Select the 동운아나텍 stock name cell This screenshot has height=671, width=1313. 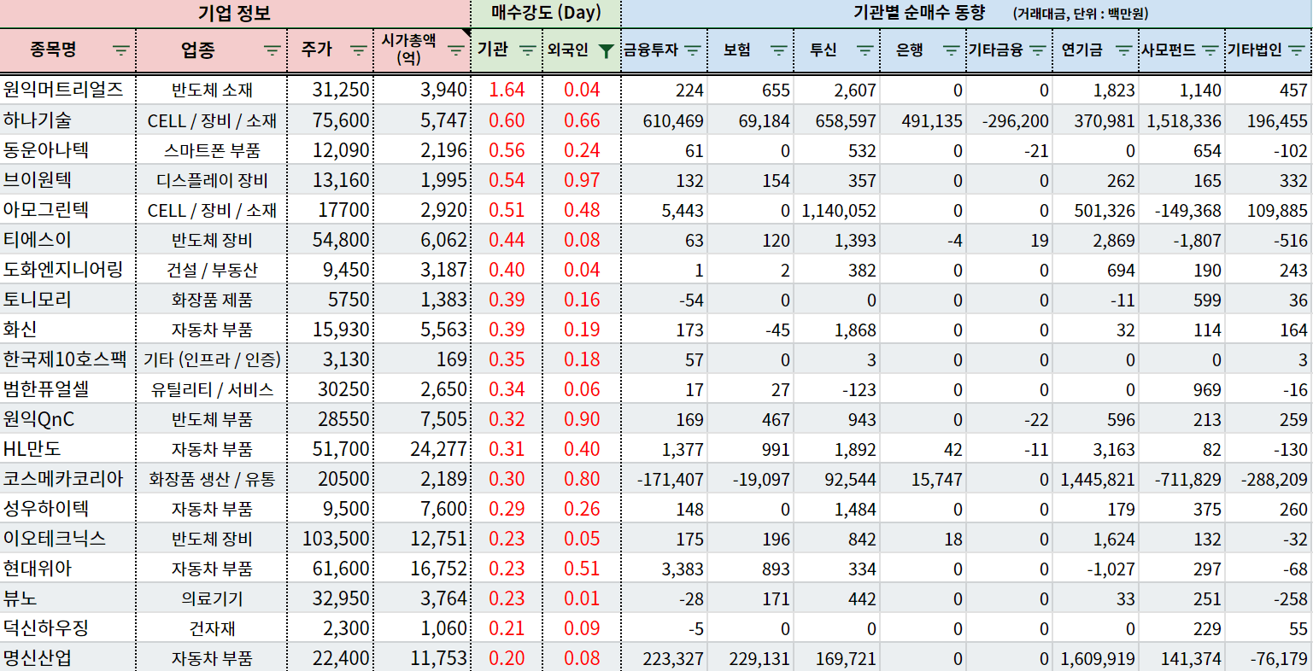point(67,150)
